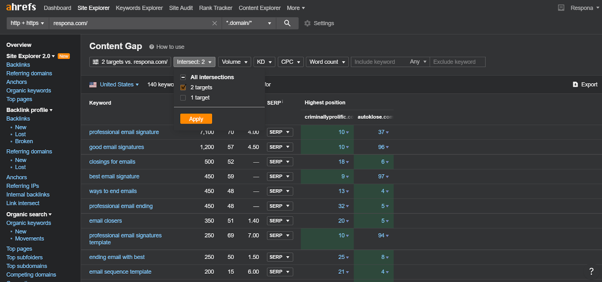The height and width of the screenshot is (282, 602).
Task: Open Link intersect in sidebar
Action: click(x=23, y=203)
